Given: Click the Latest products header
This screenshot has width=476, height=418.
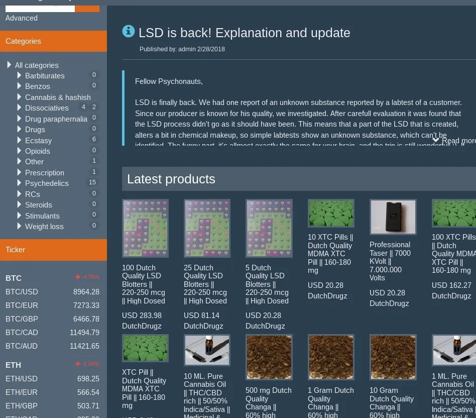Looking at the screenshot, I should click(x=299, y=179).
